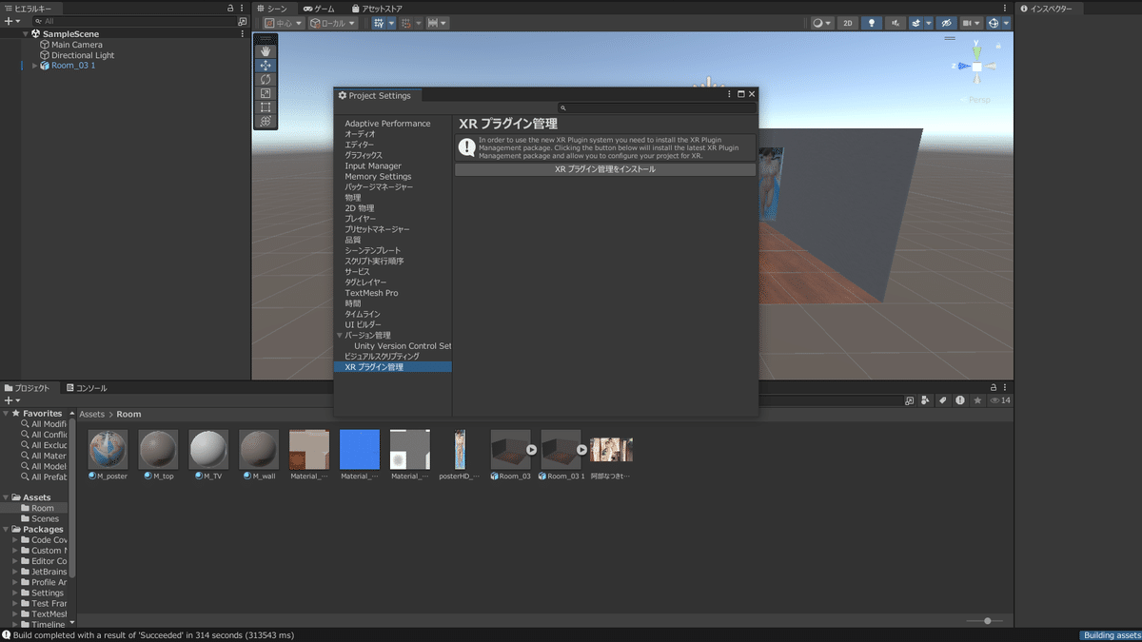Click Assets breadcrumb in project path
The image size is (1142, 642).
(91, 415)
